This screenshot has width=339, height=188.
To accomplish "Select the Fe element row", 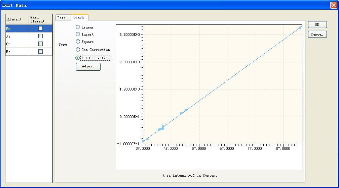I will pyautogui.click(x=29, y=36).
